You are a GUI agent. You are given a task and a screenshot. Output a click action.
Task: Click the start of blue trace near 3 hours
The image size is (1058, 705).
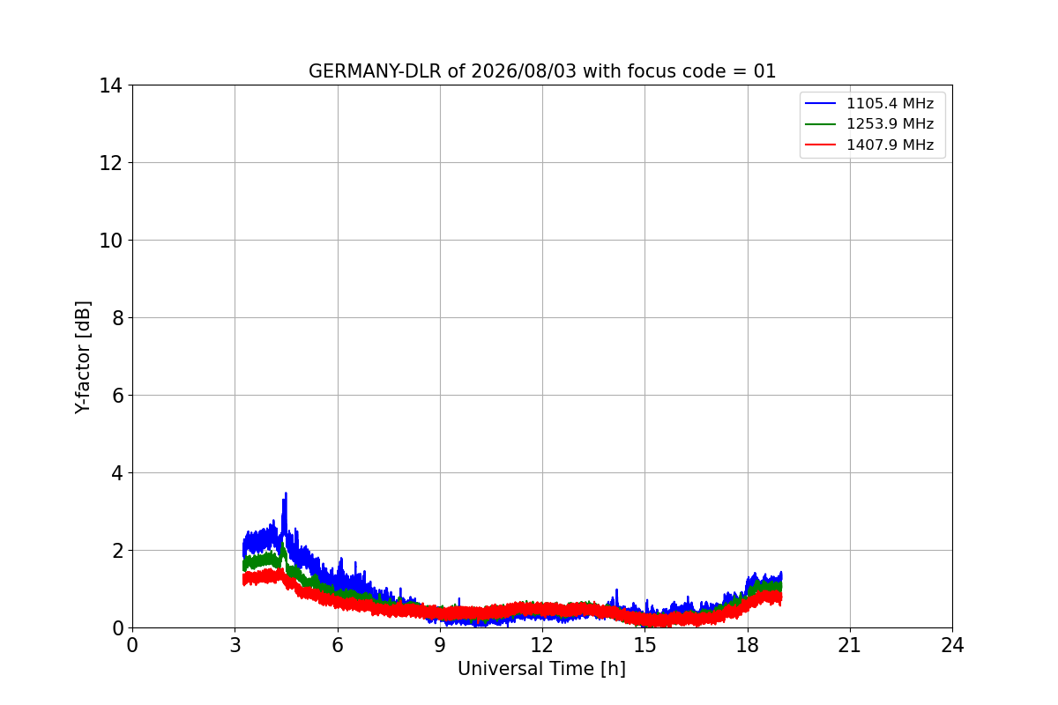coord(245,546)
